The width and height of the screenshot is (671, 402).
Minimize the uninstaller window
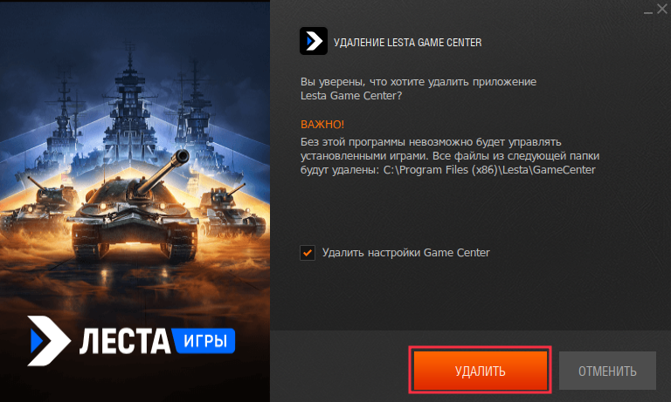coord(648,10)
